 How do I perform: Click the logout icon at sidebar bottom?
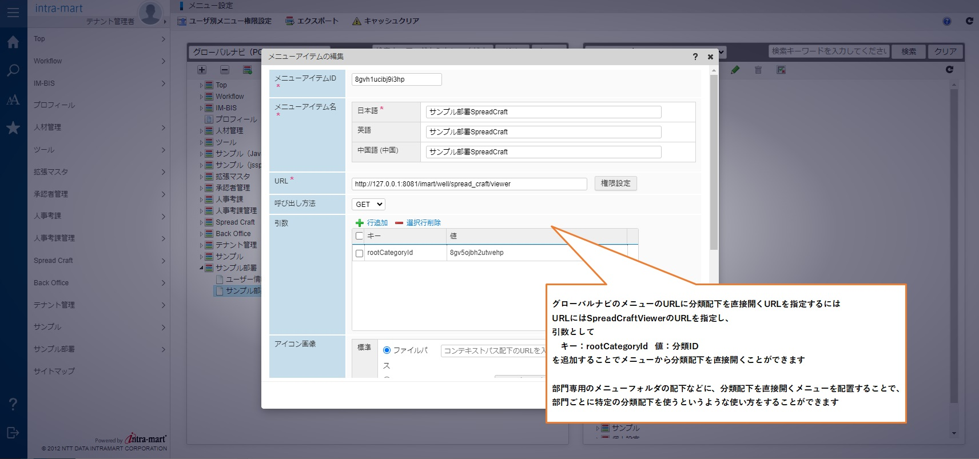pos(13,433)
